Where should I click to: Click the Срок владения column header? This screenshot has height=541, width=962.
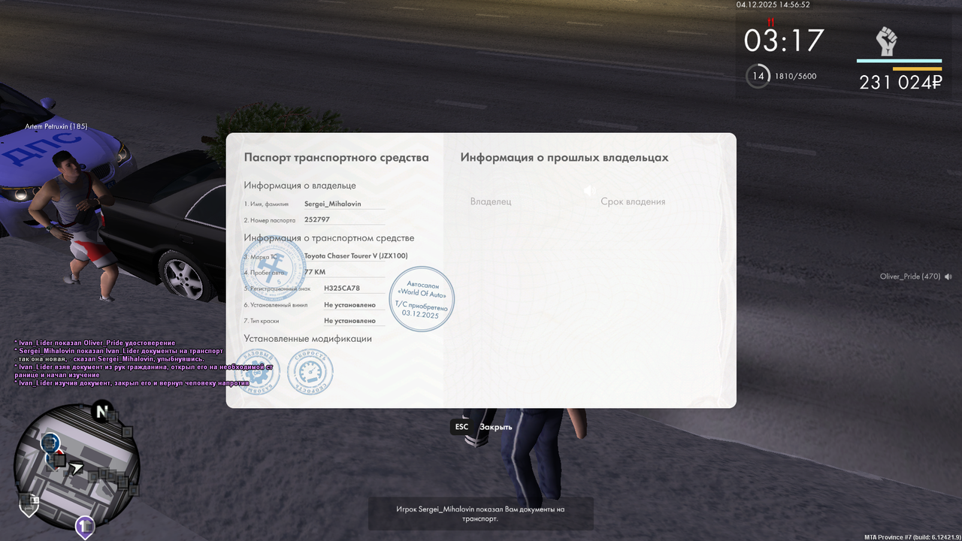[x=633, y=201]
